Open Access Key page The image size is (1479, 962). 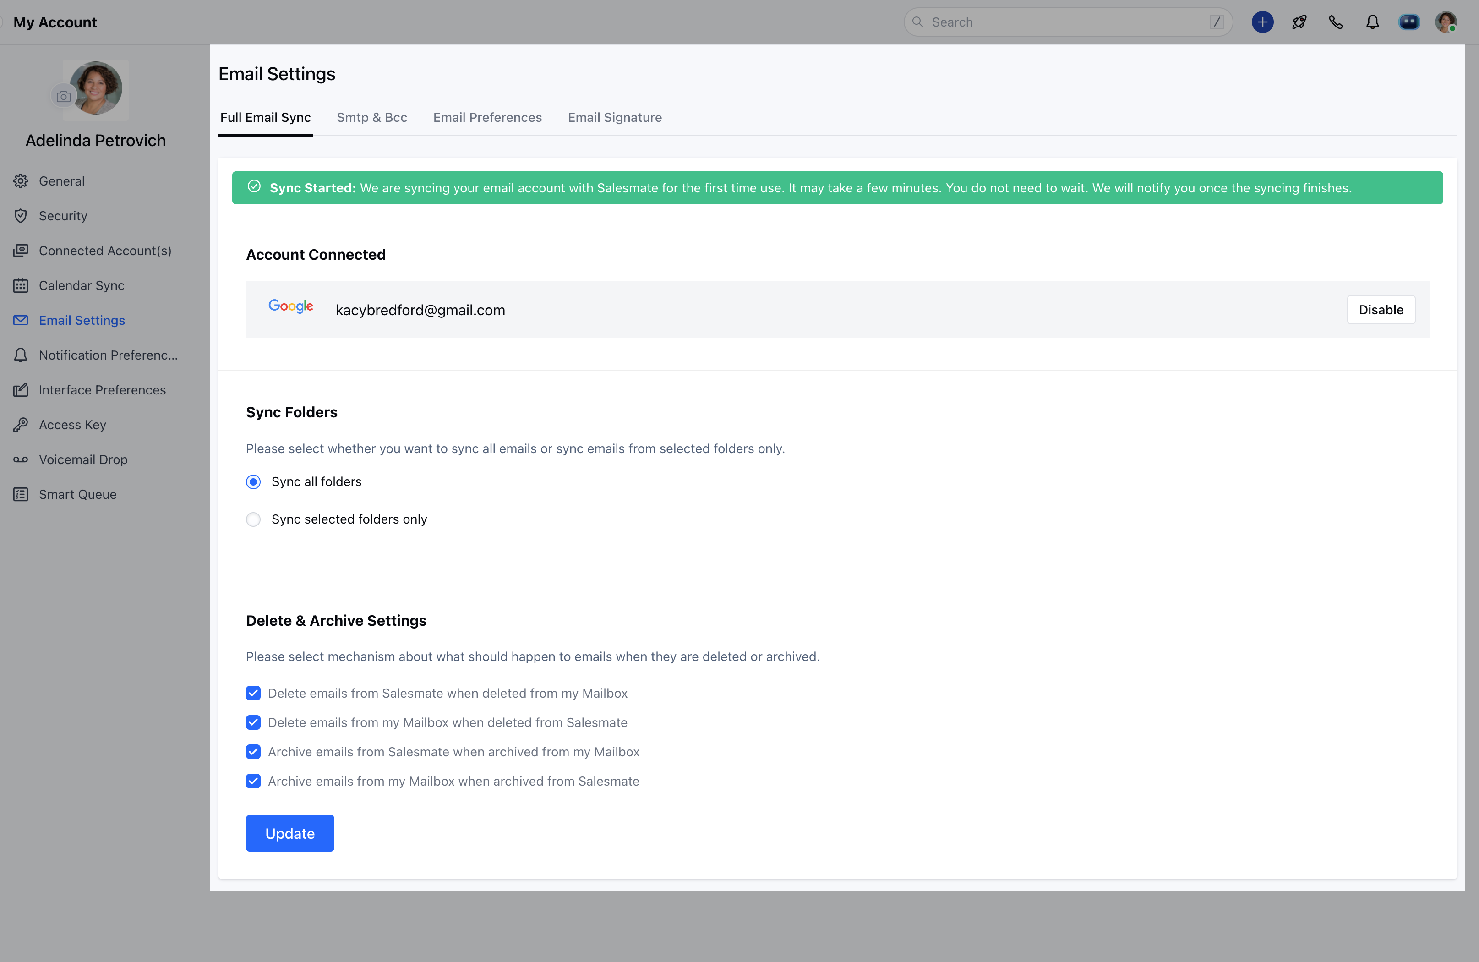click(72, 425)
